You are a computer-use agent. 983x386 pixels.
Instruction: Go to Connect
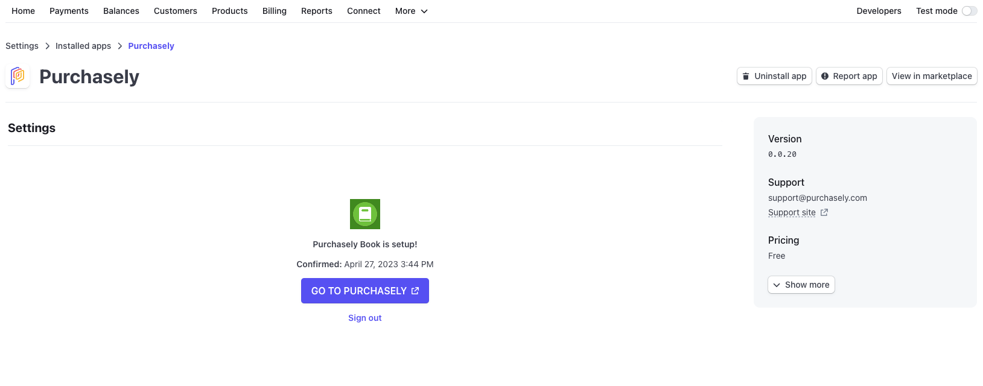(364, 11)
